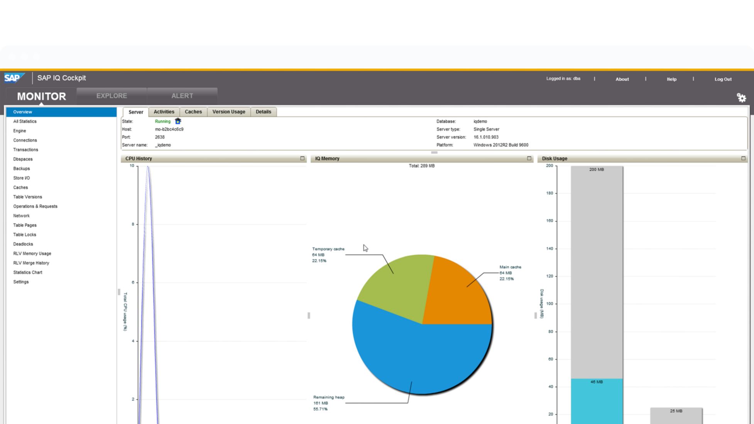Click the SAP logo in header
This screenshot has width=754, height=424.
click(x=14, y=78)
